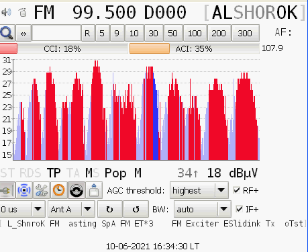
Task: Click the orange clock scheduler icon
Action: pyautogui.click(x=59, y=190)
